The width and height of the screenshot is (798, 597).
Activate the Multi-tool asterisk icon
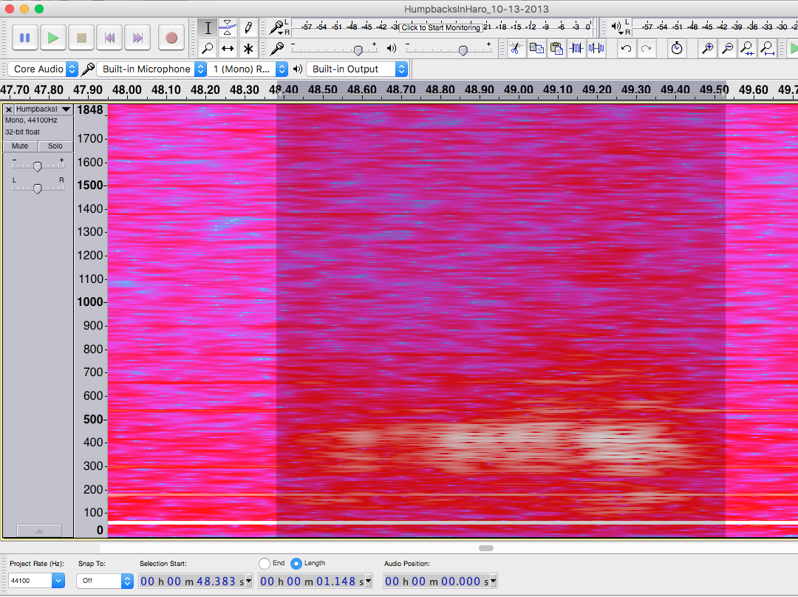[x=248, y=49]
